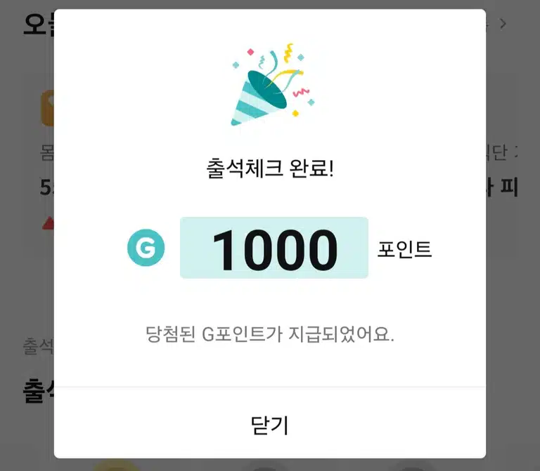Click the dimmed 오늘 heading in background
540x471 pixels.
39,25
